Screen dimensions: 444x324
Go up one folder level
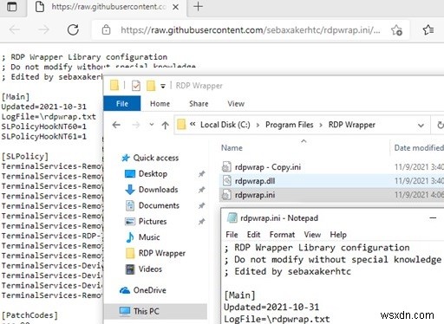[165, 125]
